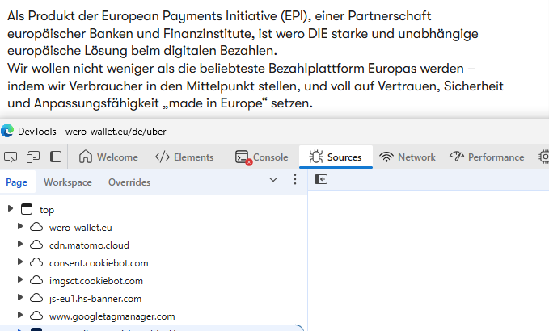Select imgsct.cookiebot.com tree entry
This screenshot has height=331, width=549.
point(96,281)
